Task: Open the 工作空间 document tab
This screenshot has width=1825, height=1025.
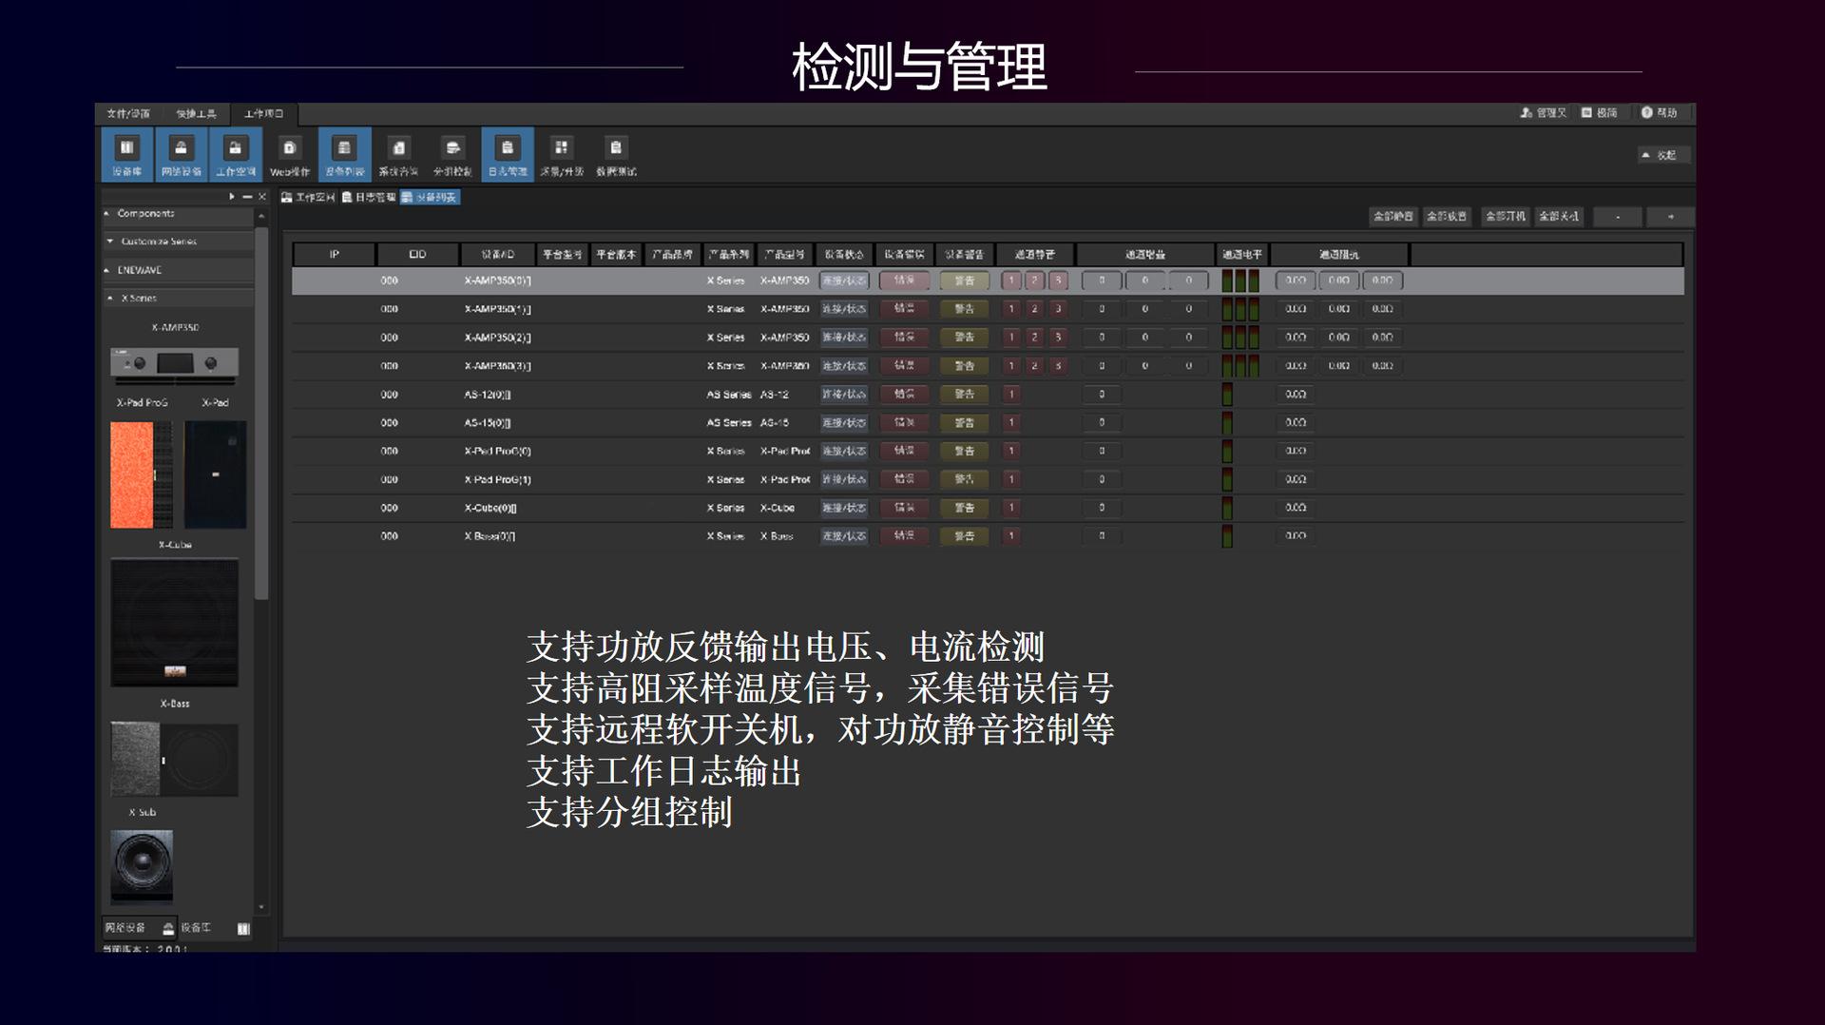Action: pyautogui.click(x=306, y=197)
